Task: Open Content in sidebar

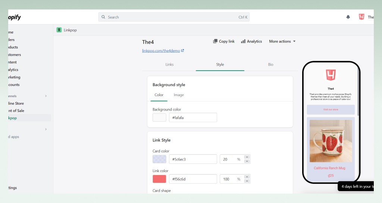Action: (12, 62)
